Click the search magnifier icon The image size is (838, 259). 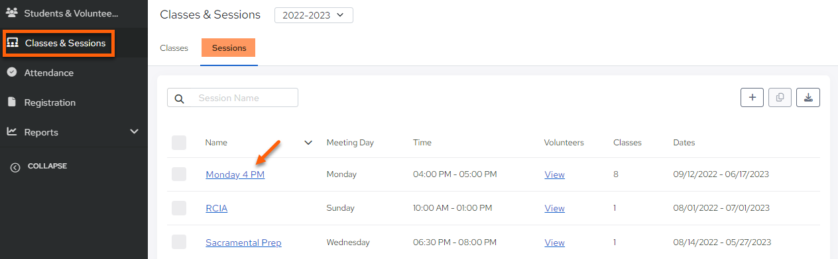[179, 98]
